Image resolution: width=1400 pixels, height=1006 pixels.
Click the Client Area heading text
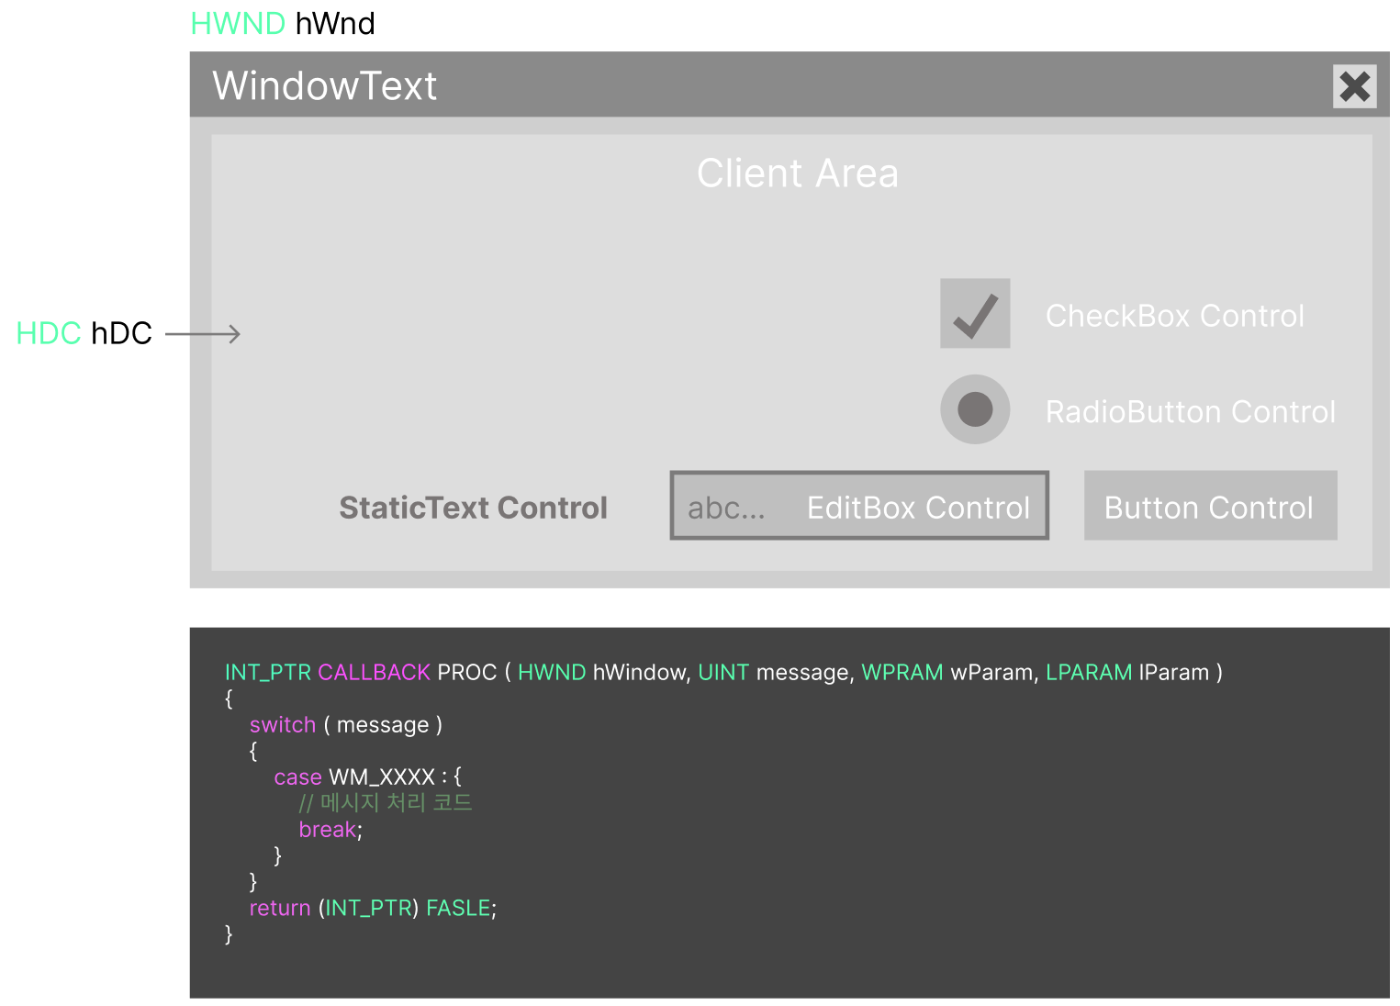point(797,173)
